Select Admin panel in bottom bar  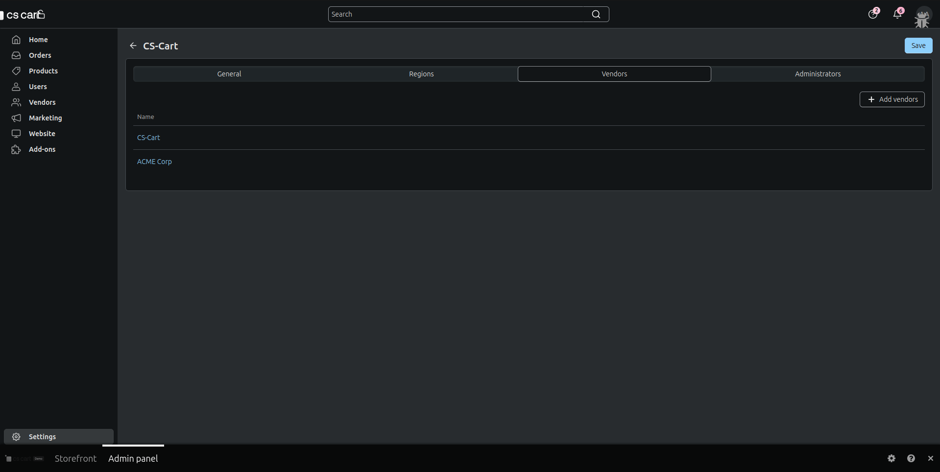(133, 459)
